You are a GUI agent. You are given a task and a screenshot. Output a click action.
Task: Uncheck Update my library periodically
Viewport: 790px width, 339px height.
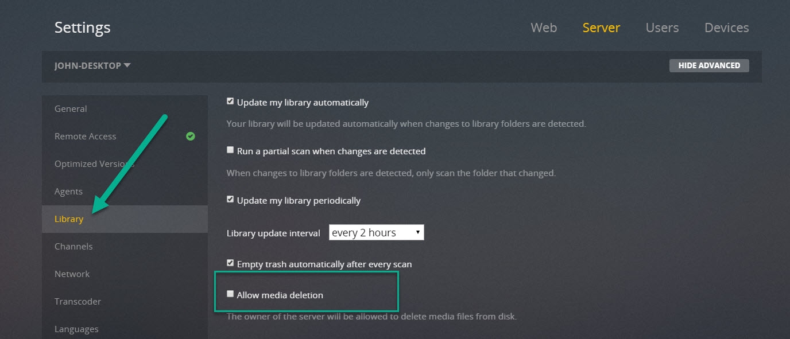coord(230,200)
